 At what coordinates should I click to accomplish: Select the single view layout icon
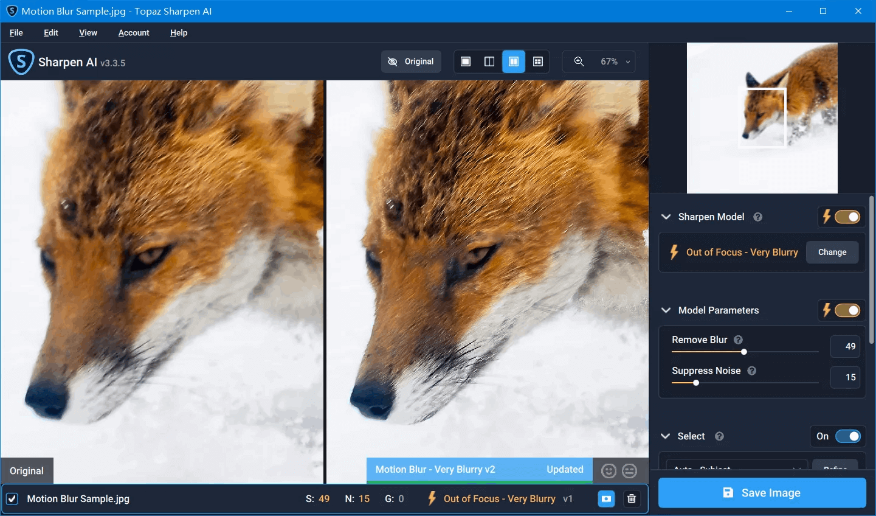[465, 61]
